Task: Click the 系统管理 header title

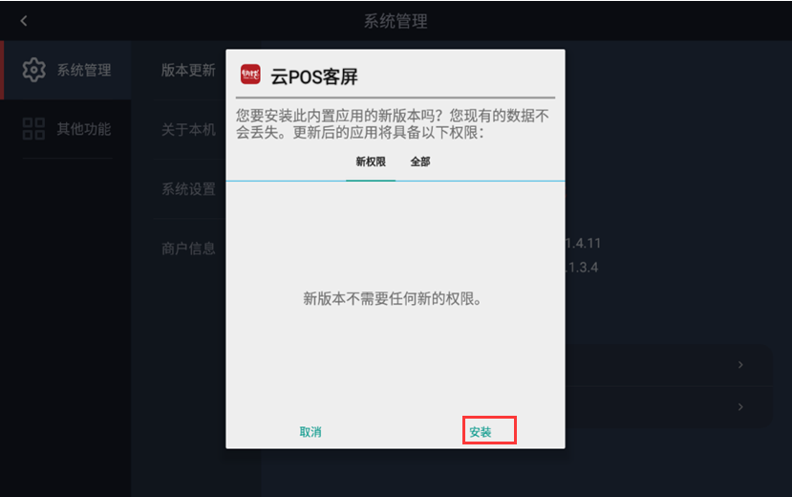Action: (x=396, y=21)
